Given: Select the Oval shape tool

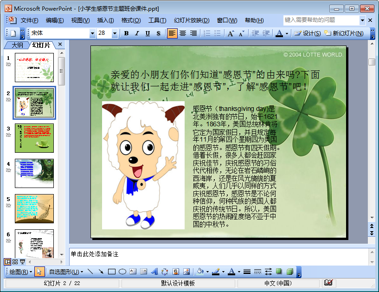Looking at the screenshot, I should (x=122, y=272).
